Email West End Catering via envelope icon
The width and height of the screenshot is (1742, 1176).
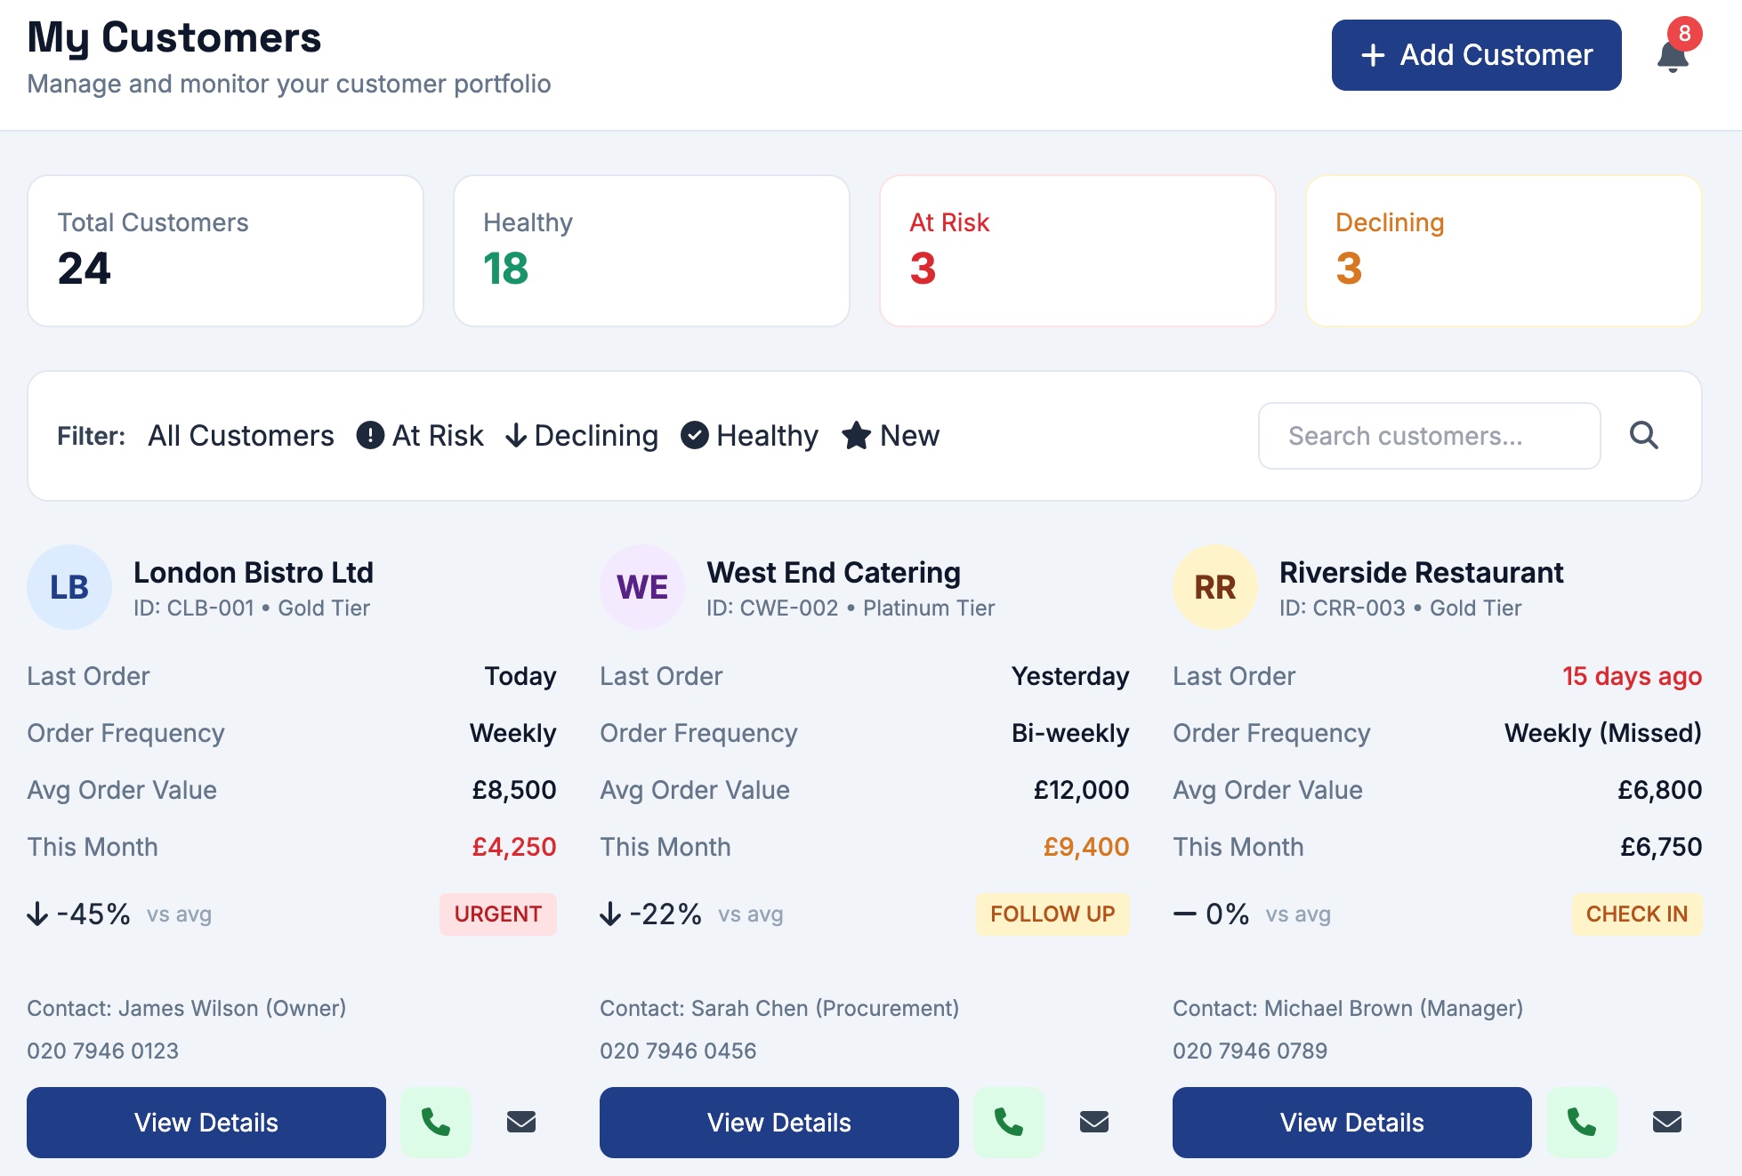pyautogui.click(x=1094, y=1123)
